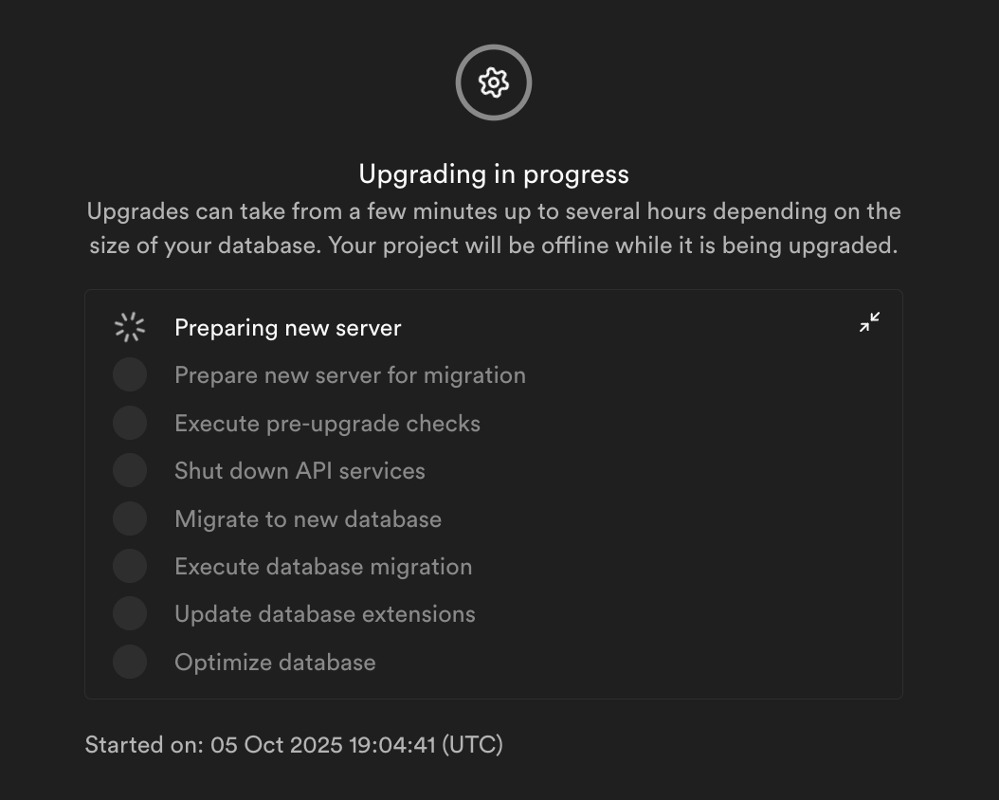Click the Shut down API services step
The height and width of the screenshot is (800, 999).
point(300,471)
